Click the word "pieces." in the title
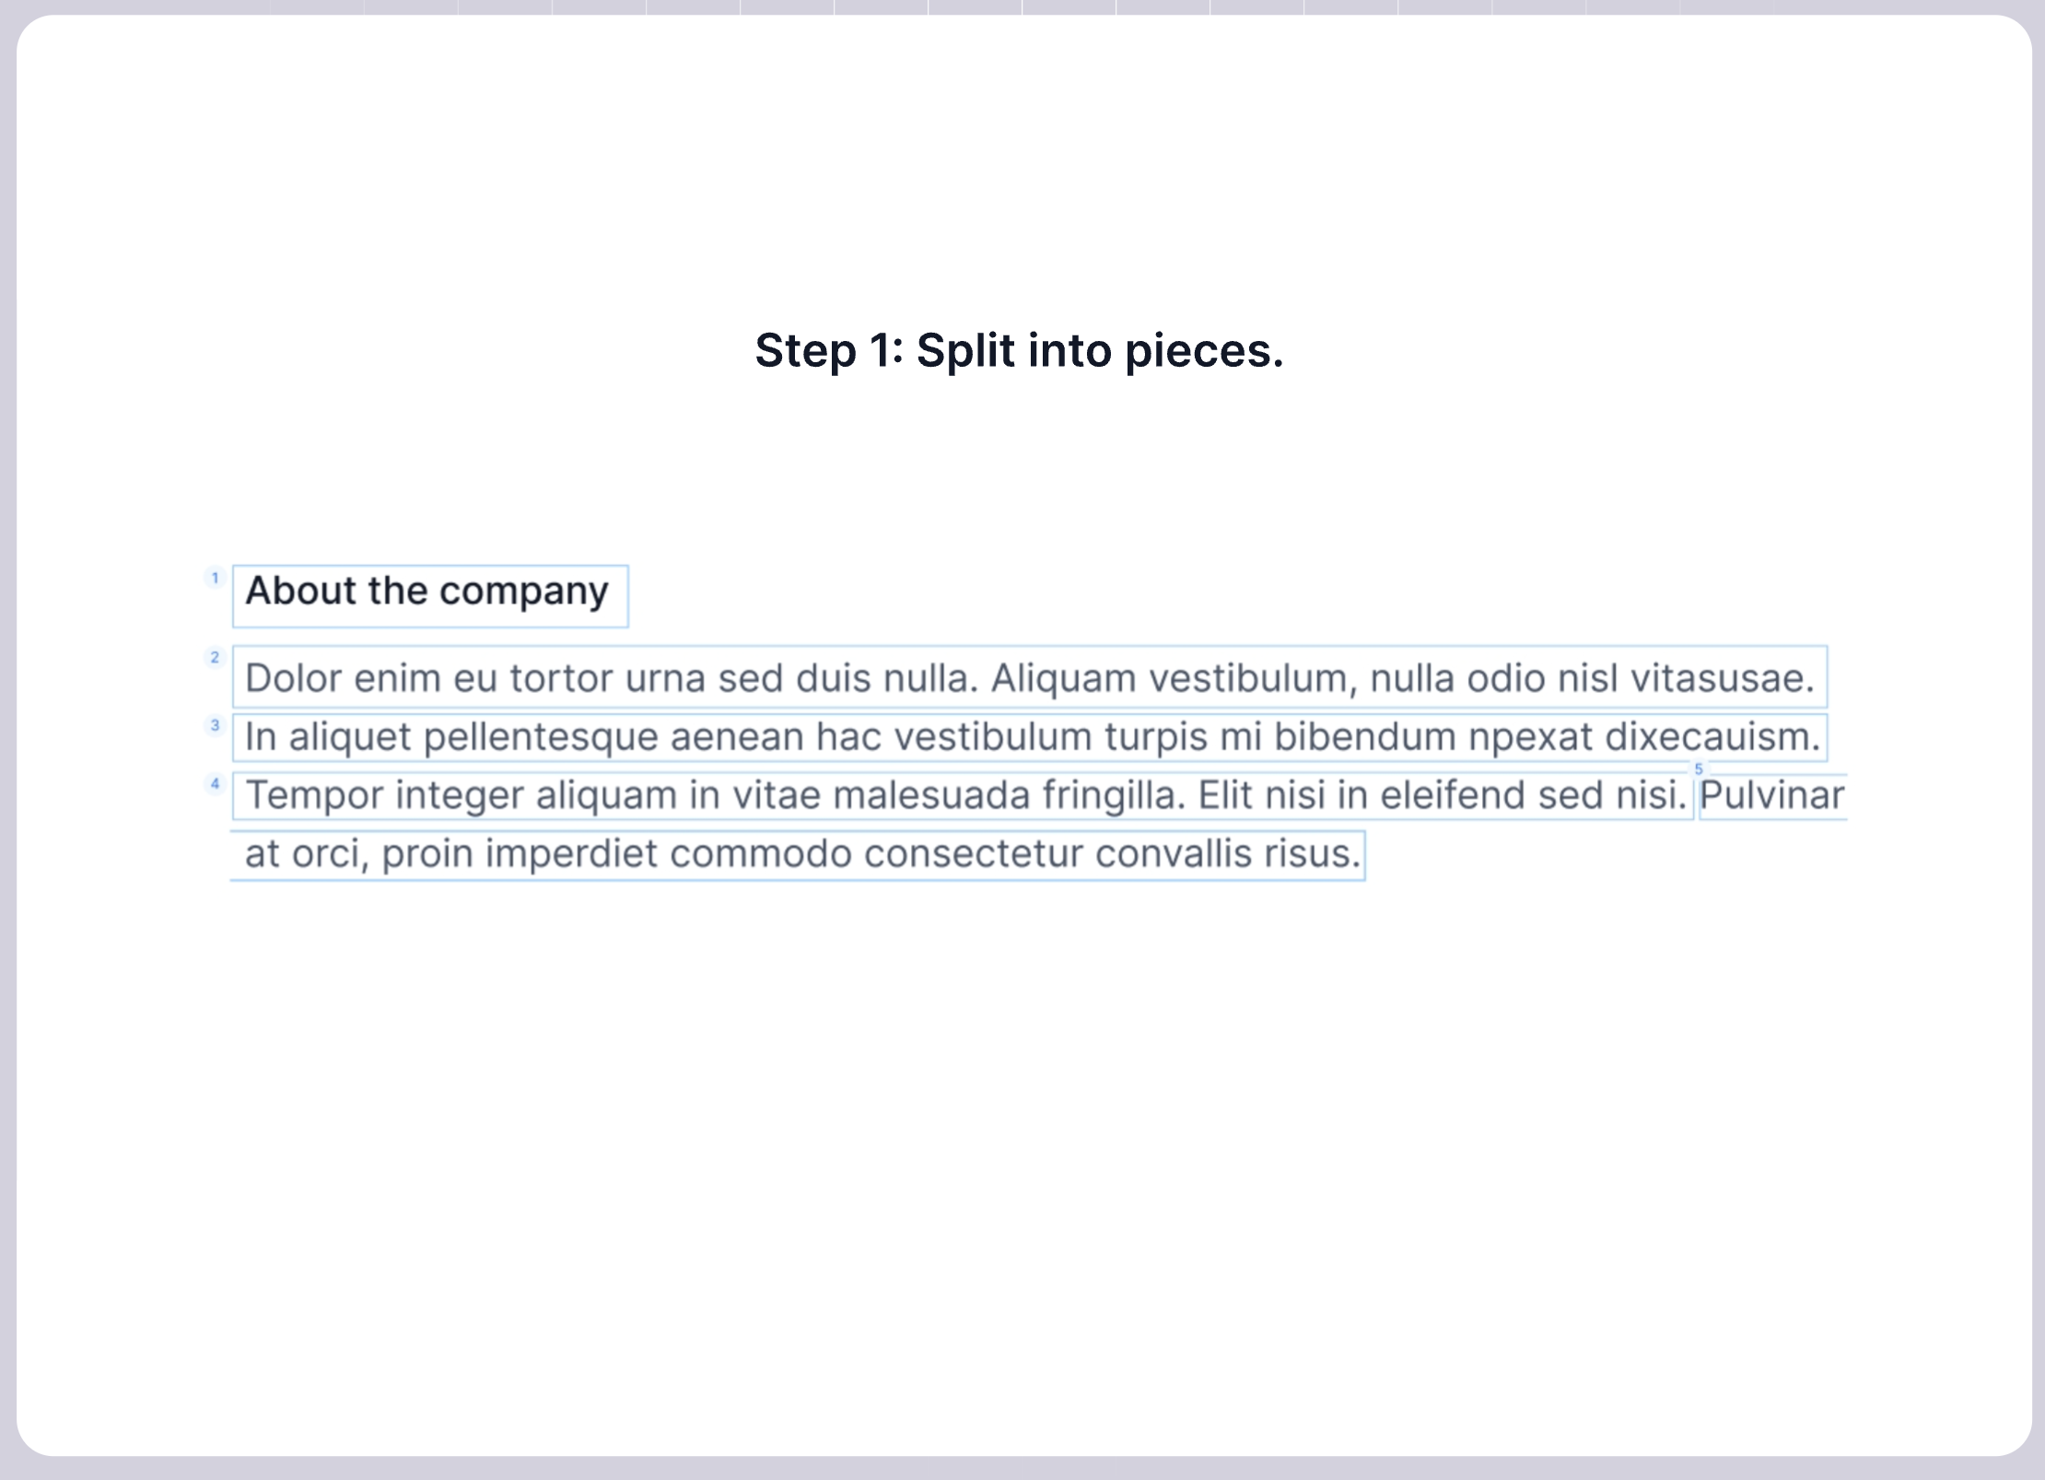2045x1480 pixels. pyautogui.click(x=1204, y=353)
